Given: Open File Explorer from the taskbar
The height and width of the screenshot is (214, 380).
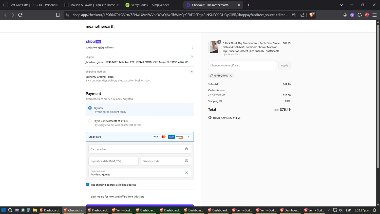Looking at the screenshot, I should coord(35,210).
